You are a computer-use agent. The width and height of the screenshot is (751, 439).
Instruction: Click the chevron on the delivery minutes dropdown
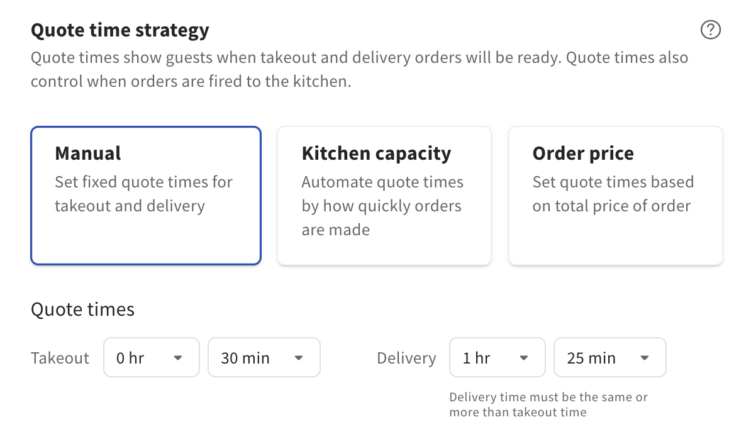[x=644, y=357]
